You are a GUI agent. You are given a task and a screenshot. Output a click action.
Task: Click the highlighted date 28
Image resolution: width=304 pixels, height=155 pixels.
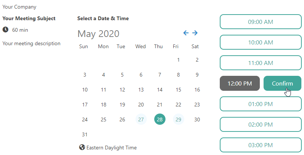pyautogui.click(x=160, y=119)
